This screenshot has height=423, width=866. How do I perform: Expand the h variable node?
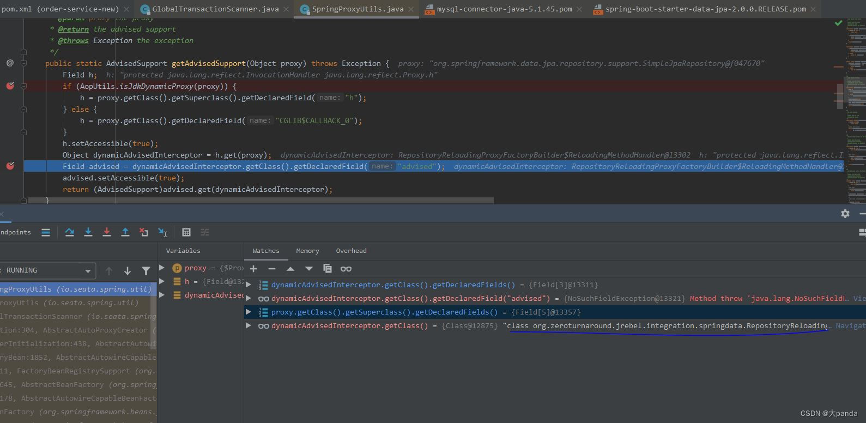(162, 281)
